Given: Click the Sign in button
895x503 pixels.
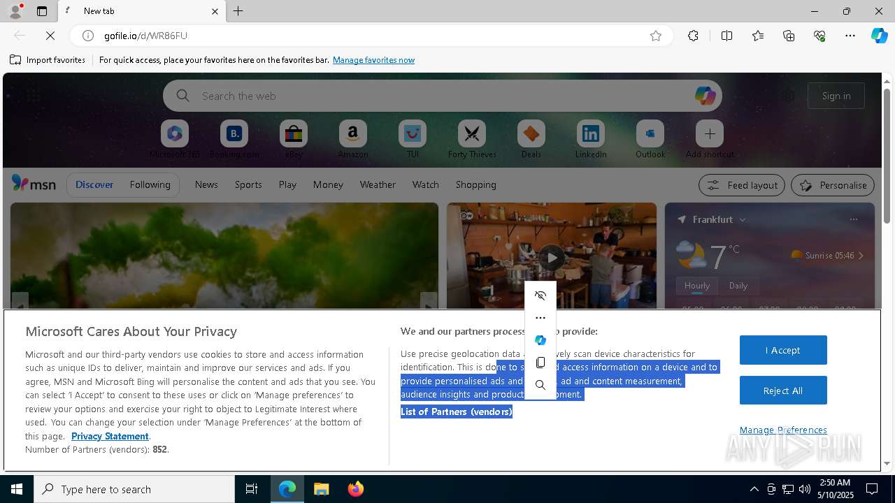Looking at the screenshot, I should point(836,96).
